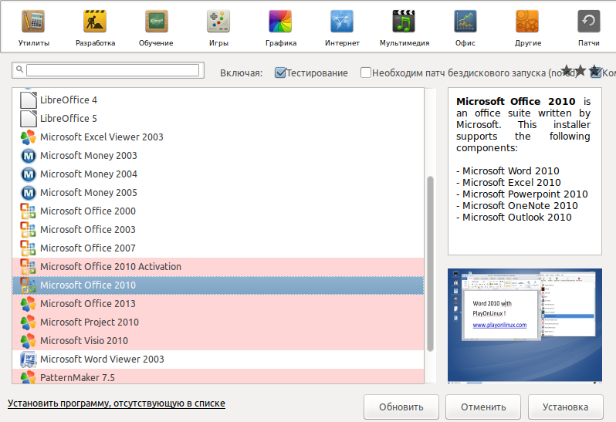This screenshot has width=616, height=422.
Task: Open the Патчи category icon
Action: pos(589,21)
